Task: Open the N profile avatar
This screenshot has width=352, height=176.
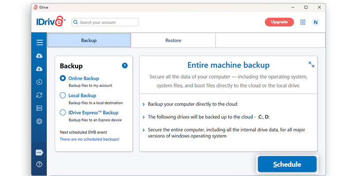Action: tap(316, 22)
